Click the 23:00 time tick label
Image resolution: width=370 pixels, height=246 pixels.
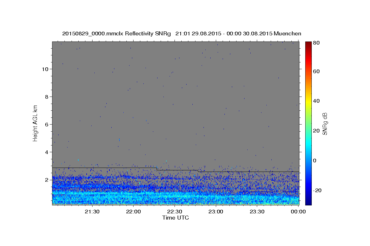point(216,212)
